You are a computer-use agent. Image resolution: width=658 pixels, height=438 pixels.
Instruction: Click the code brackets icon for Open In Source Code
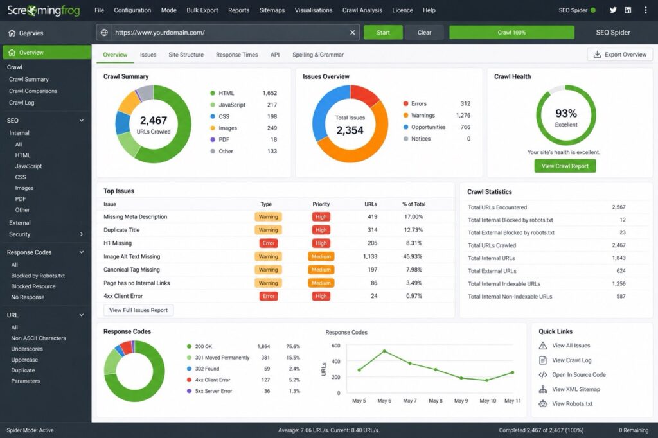(x=542, y=374)
